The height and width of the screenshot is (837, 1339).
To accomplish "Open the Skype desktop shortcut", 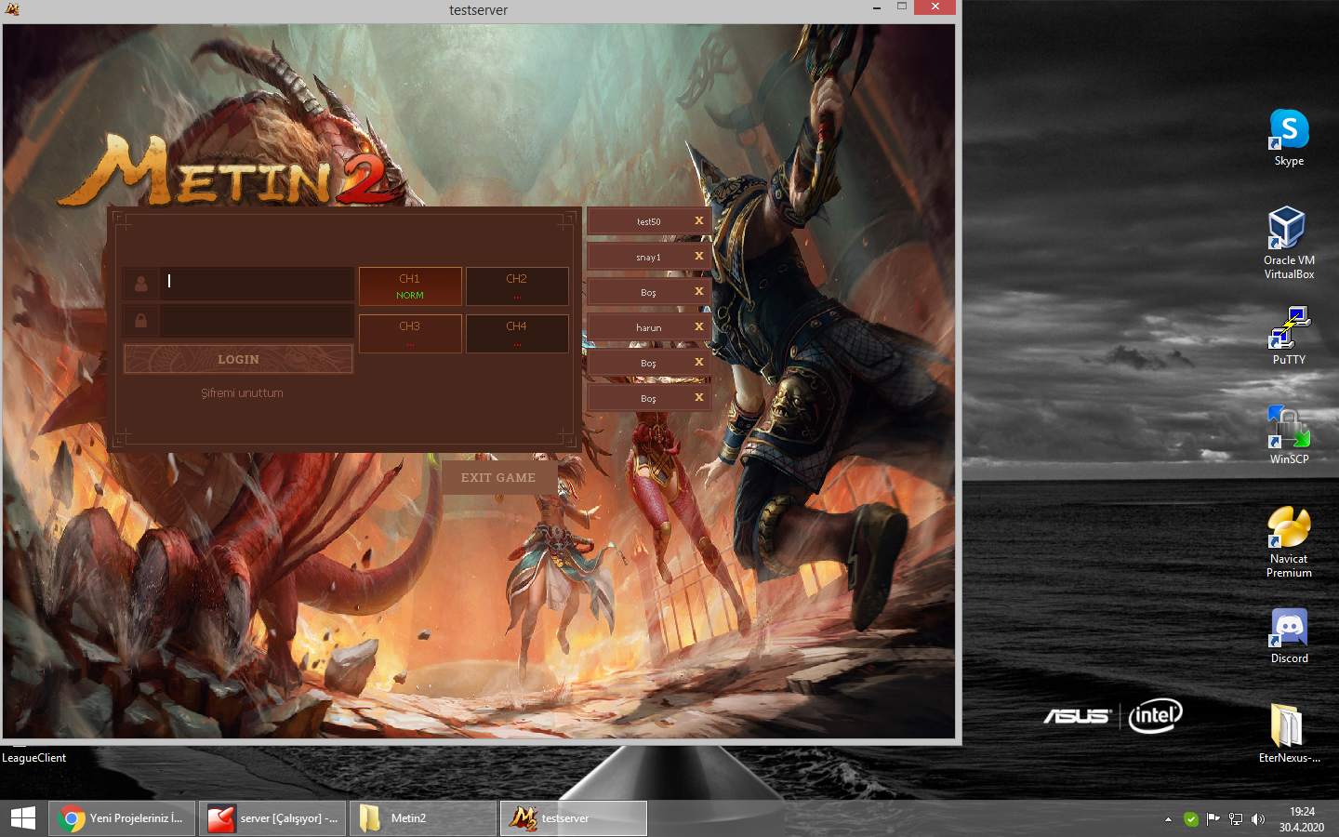I will pyautogui.click(x=1289, y=138).
